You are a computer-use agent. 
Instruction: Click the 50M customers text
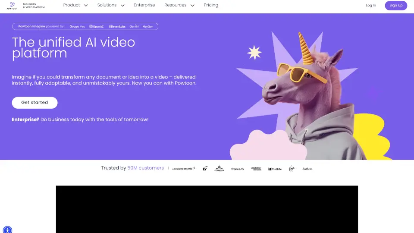[145, 168]
